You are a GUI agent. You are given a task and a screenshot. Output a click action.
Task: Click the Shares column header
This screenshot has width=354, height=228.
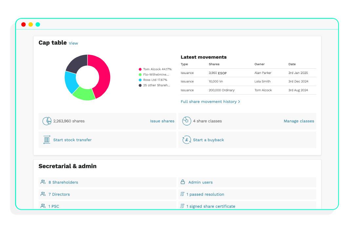coord(214,64)
